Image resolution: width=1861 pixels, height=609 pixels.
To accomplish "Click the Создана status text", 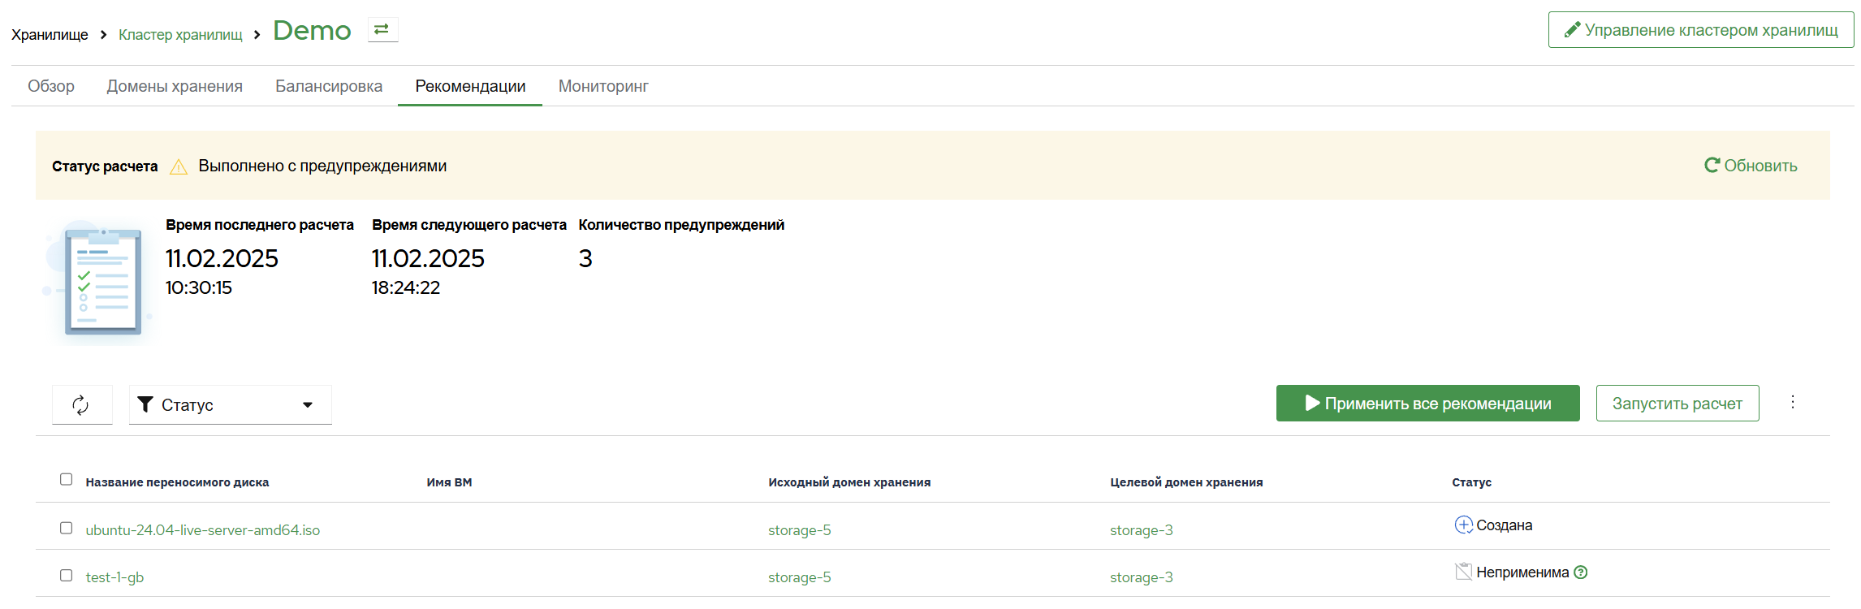I will coord(1505,525).
